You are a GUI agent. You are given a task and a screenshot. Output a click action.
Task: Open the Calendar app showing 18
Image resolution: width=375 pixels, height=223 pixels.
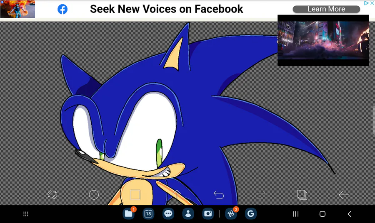tap(148, 214)
